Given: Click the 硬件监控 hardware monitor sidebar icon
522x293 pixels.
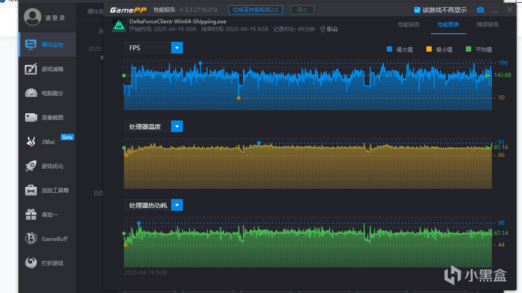Looking at the screenshot, I should pyautogui.click(x=31, y=44).
